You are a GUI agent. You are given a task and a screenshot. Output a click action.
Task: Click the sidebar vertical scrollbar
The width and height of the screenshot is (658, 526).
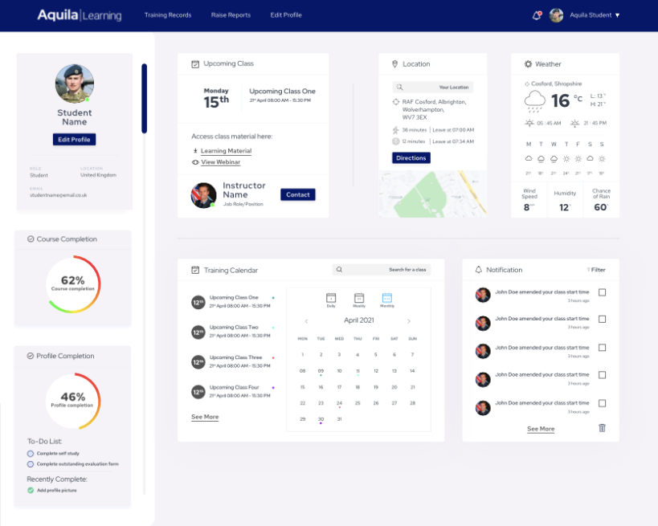[144, 98]
